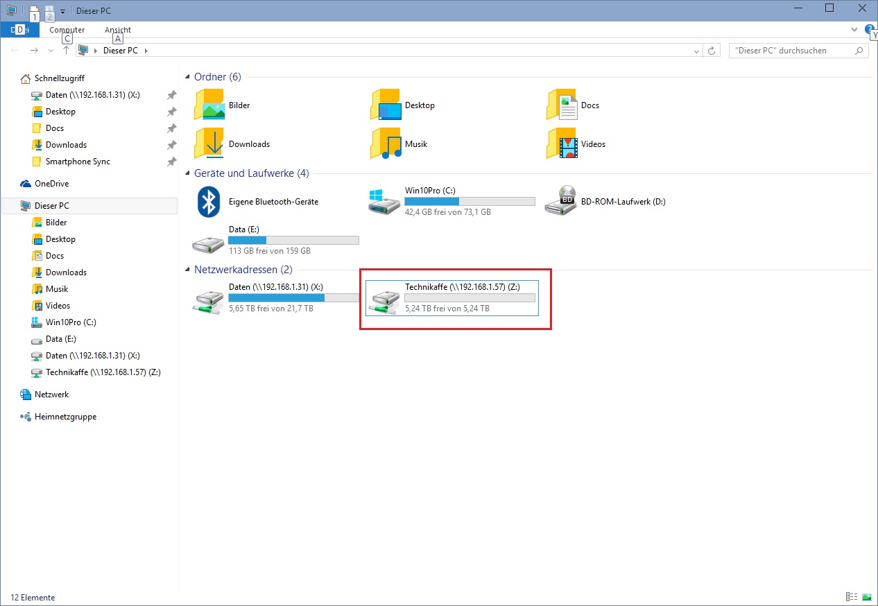Screen dimensions: 878x606
Task: Click the search magnifier icon
Action: coord(859,51)
